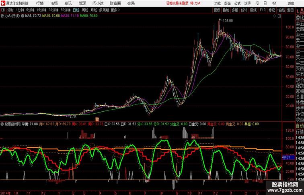The image size is (304, 195).
Task: Open the 选项 menu
Action: 247,3
